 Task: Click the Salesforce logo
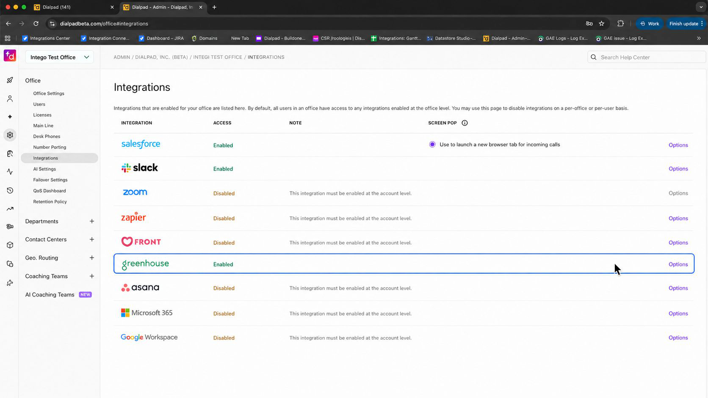coord(141,144)
